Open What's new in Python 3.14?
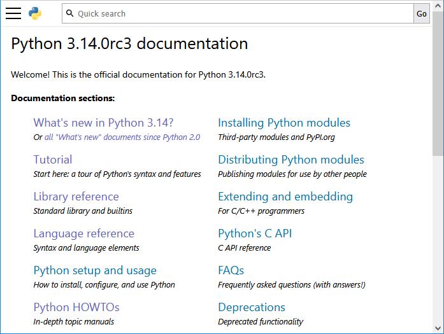This screenshot has height=334, width=444. point(103,123)
